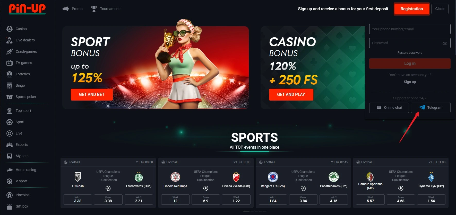Open Telegram support via paper plane icon
Image resolution: width=456 pixels, height=215 pixels.
point(422,107)
